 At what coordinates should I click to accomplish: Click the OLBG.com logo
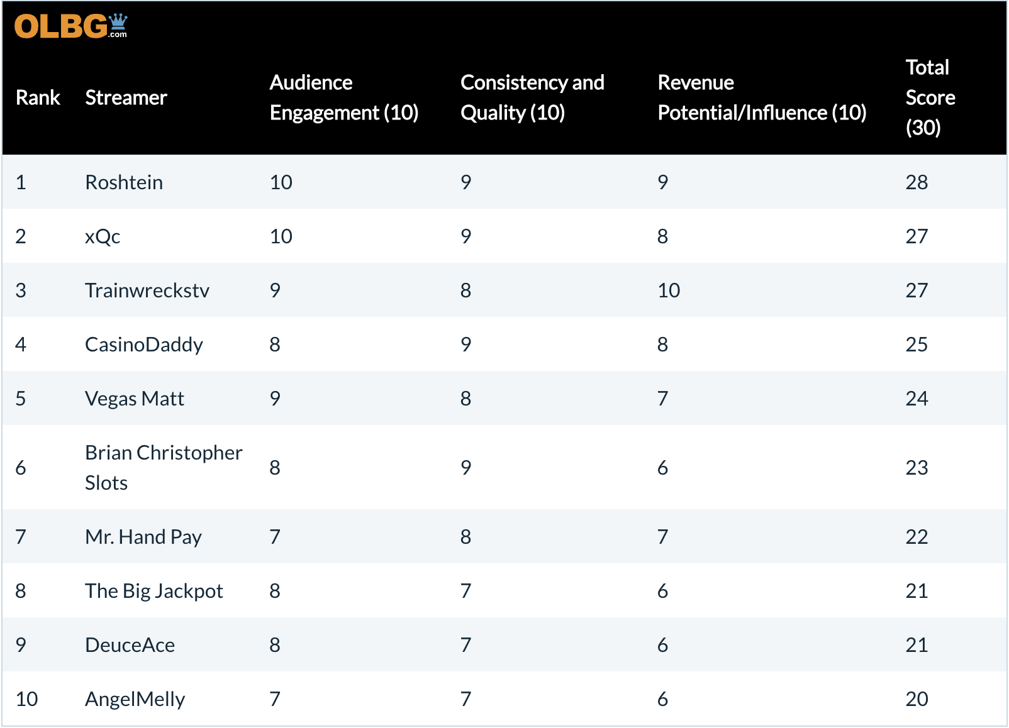70,26
